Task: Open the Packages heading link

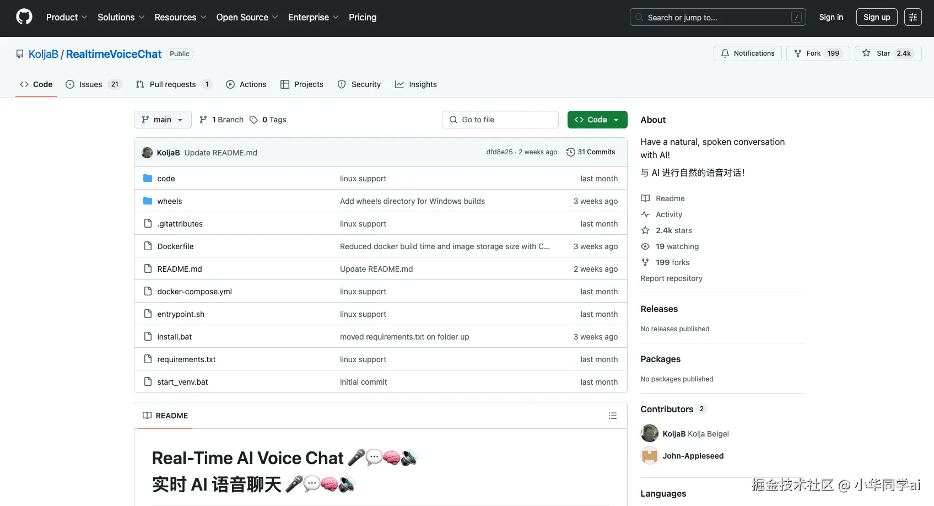Action: coord(660,359)
